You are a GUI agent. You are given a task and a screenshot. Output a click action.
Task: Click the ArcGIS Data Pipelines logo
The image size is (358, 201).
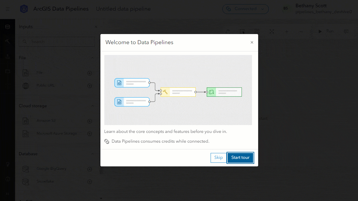point(24,9)
